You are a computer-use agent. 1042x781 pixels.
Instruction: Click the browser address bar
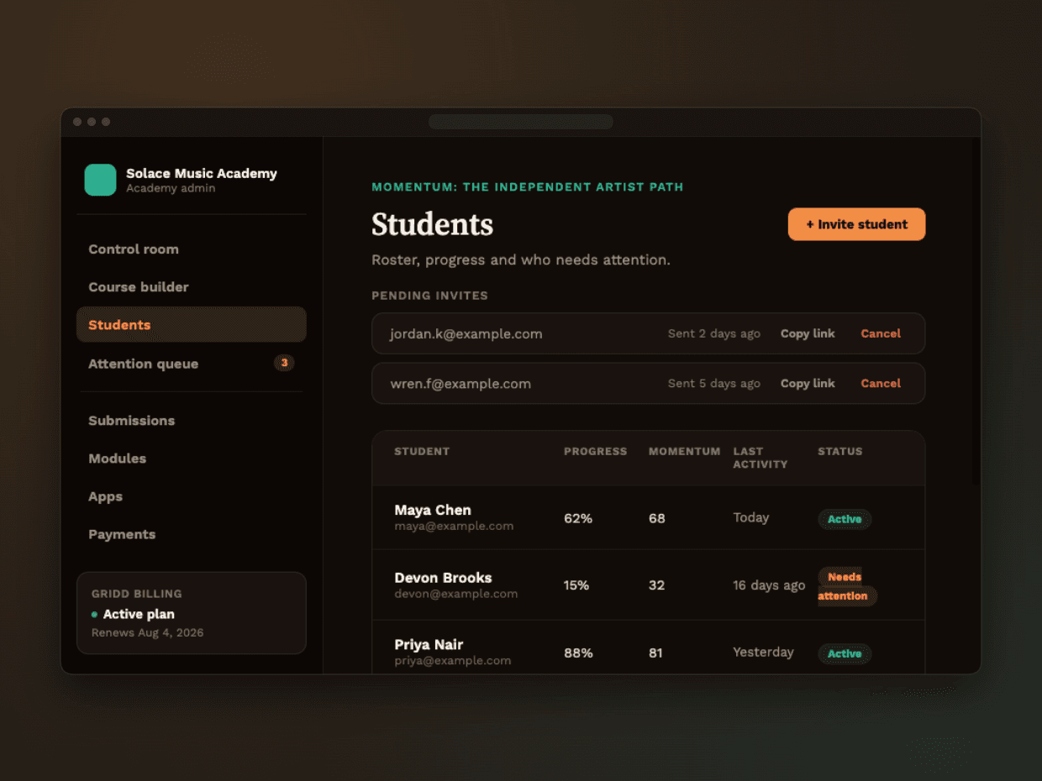[520, 122]
